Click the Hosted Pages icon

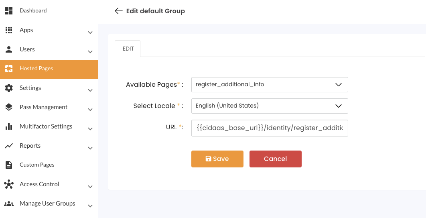[x=9, y=69]
